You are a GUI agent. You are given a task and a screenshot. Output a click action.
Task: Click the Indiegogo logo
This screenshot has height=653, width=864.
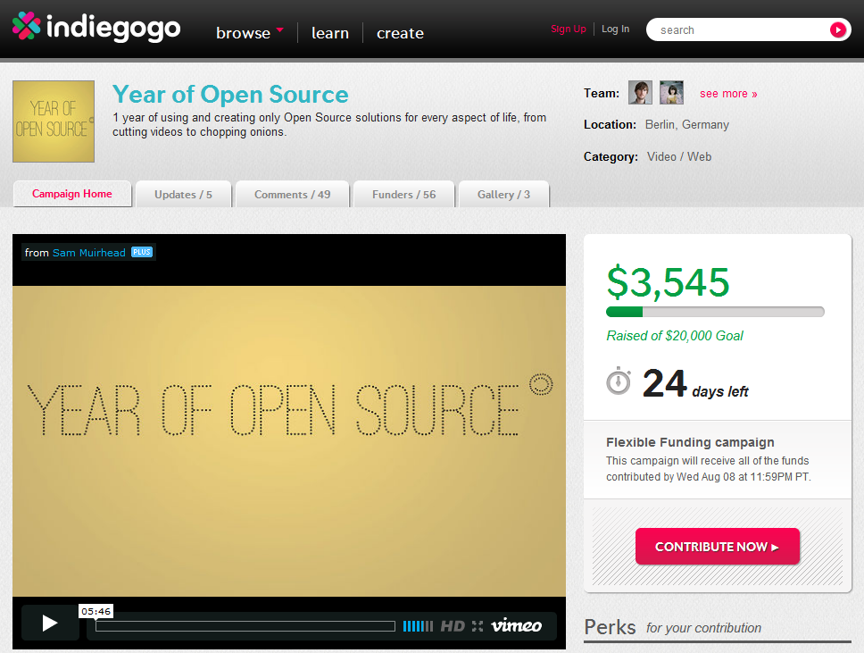pyautogui.click(x=96, y=29)
